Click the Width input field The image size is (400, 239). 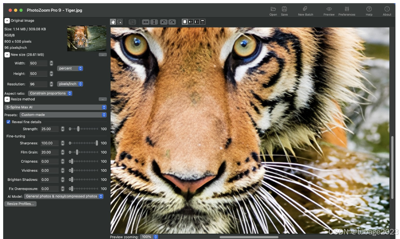[38, 63]
